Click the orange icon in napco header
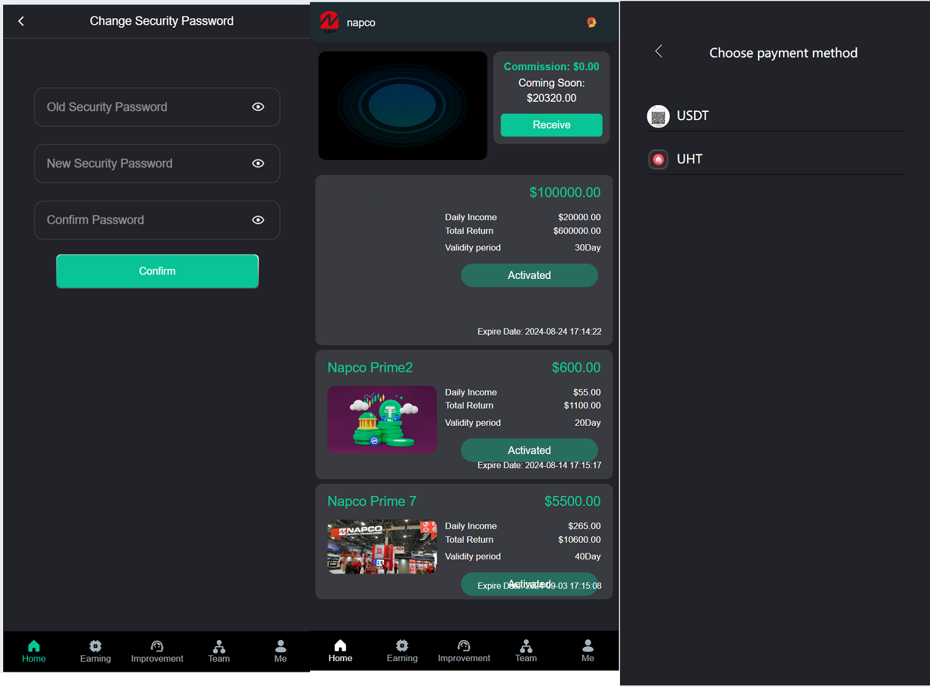This screenshot has width=930, height=687. pyautogui.click(x=592, y=22)
